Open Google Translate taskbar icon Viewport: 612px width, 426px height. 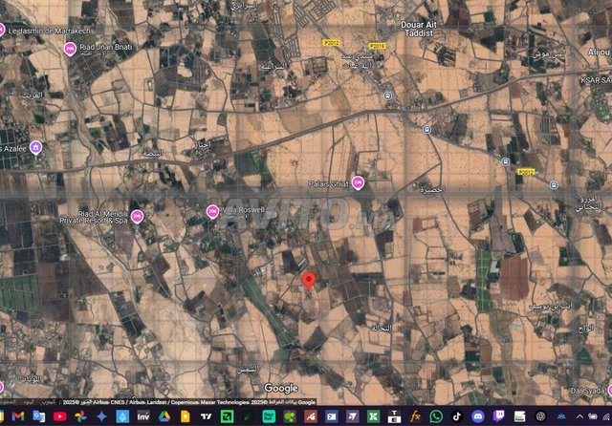38,416
